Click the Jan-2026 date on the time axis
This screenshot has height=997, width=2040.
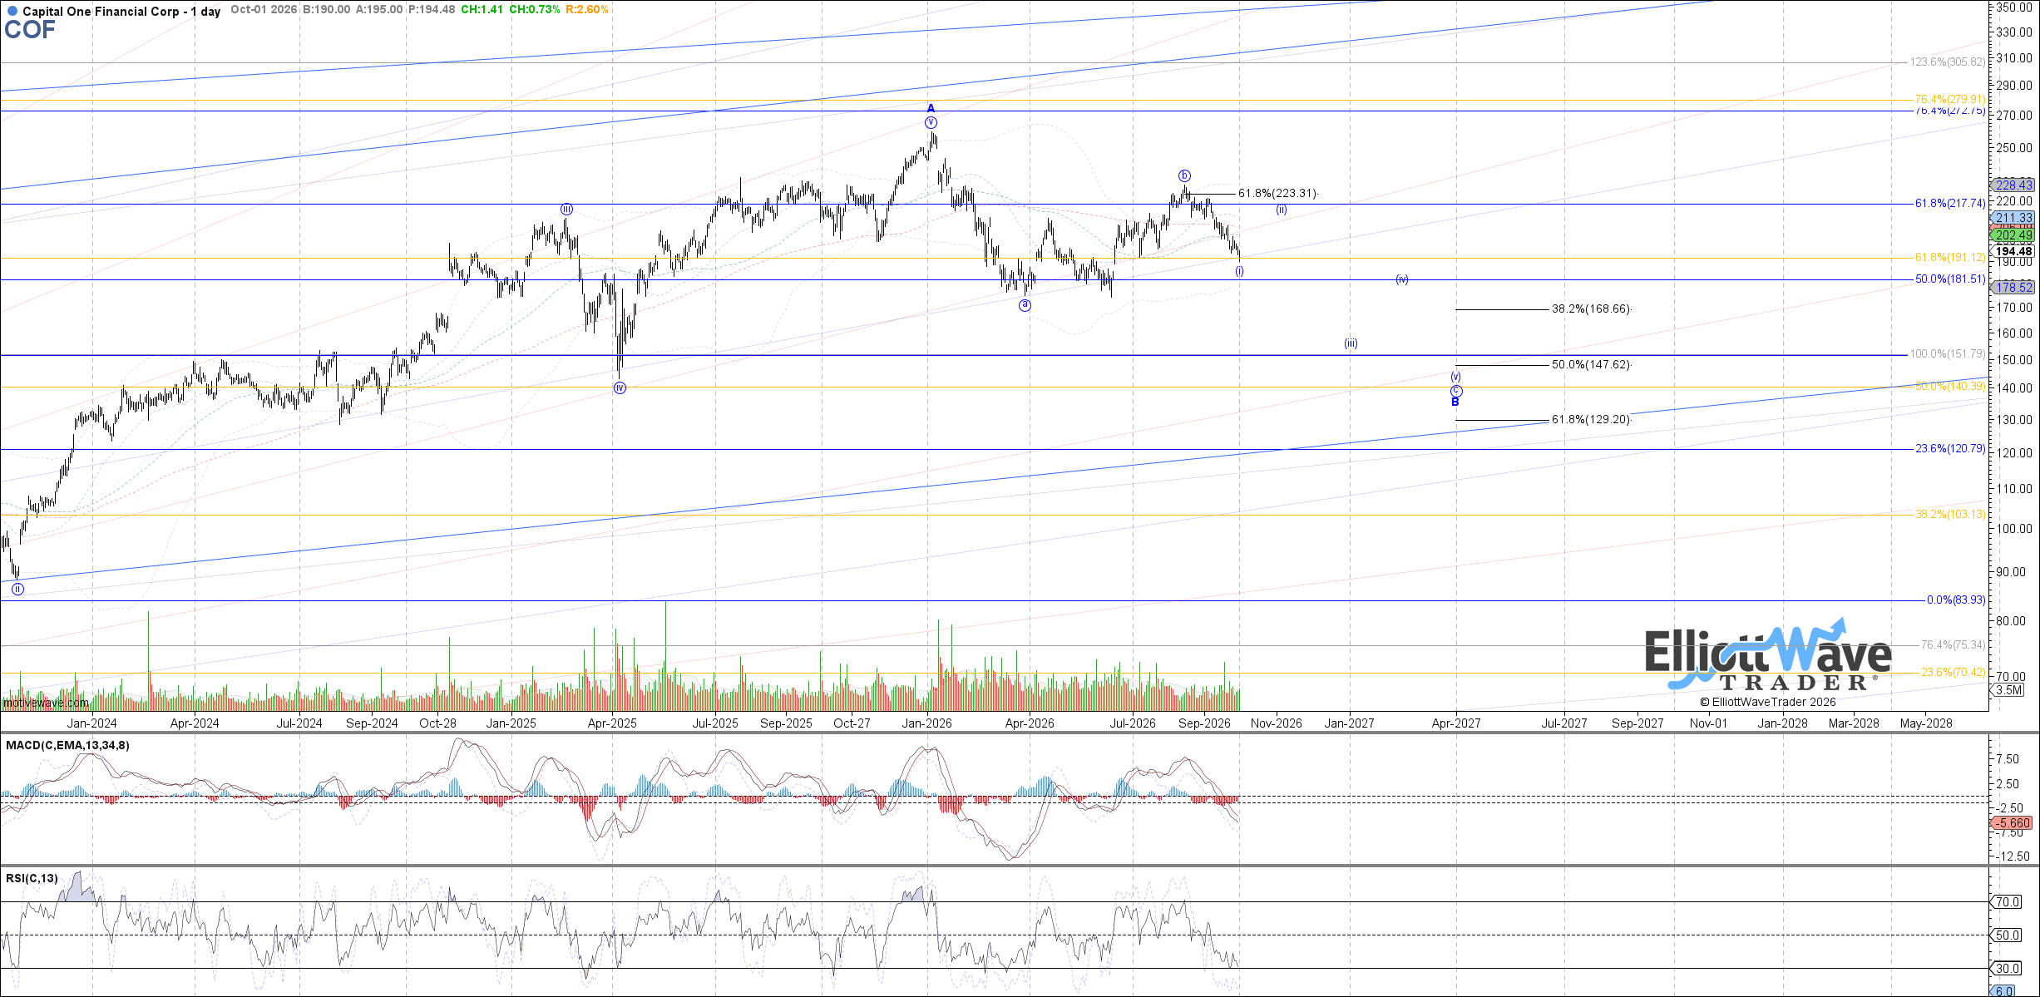click(x=927, y=723)
